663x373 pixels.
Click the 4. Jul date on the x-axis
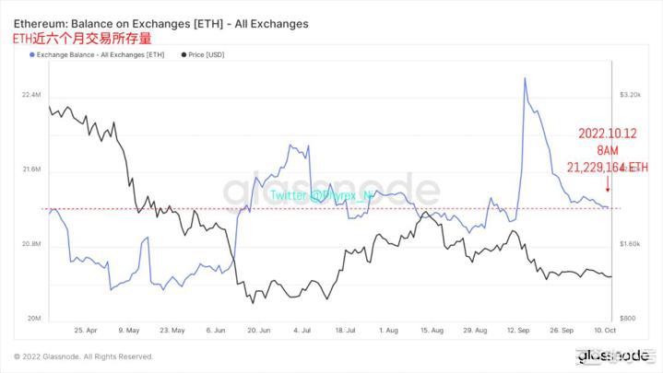[x=302, y=328]
